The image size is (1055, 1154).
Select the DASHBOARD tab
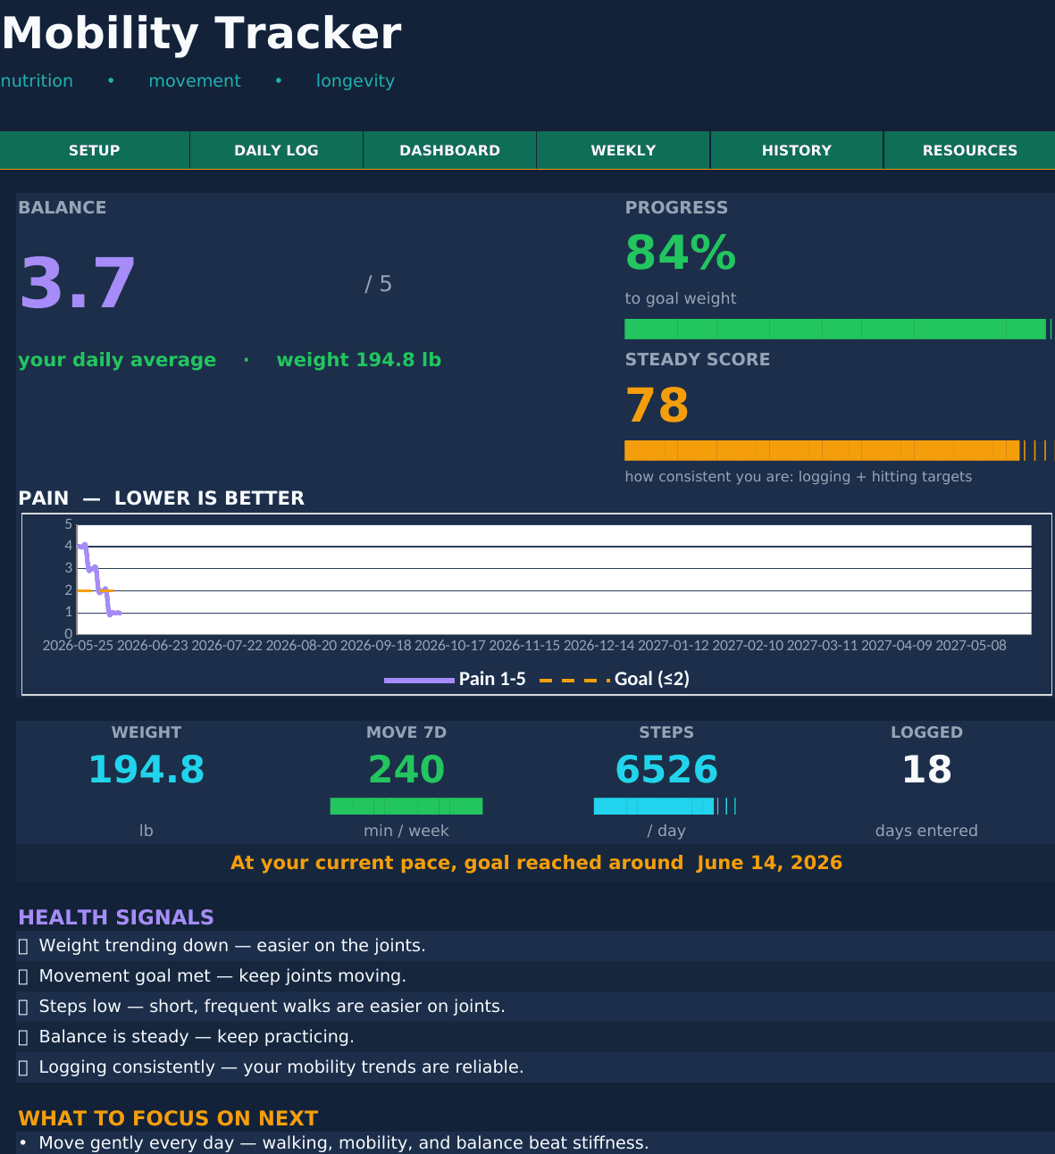pyautogui.click(x=449, y=150)
